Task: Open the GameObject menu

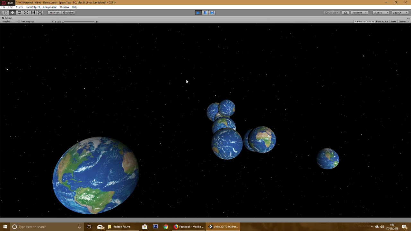Action: [x=33, y=7]
